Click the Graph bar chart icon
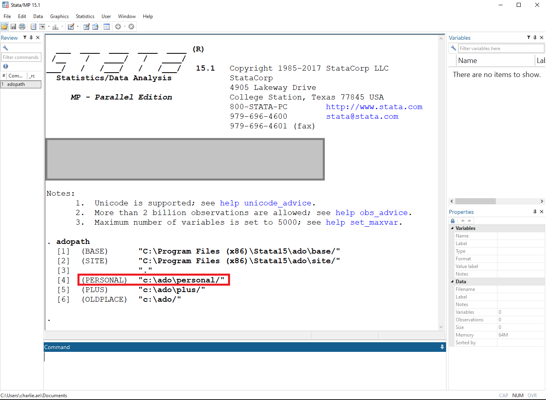 tap(55, 26)
